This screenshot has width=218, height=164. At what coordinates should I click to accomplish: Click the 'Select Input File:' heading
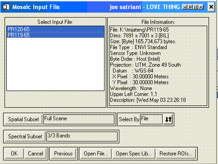click(x=55, y=22)
